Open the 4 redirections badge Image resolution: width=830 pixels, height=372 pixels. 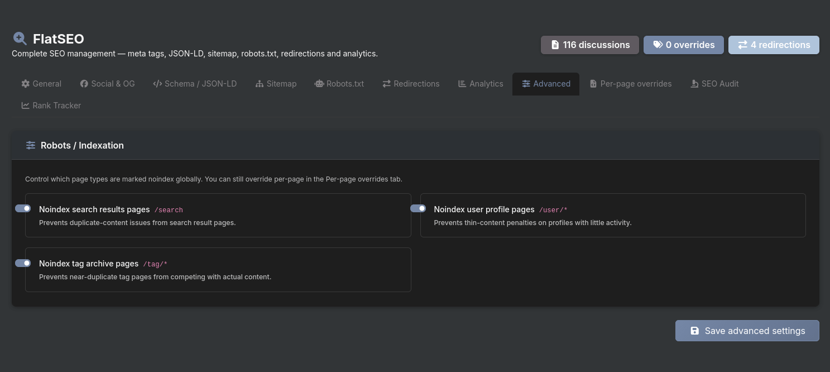pyautogui.click(x=774, y=45)
